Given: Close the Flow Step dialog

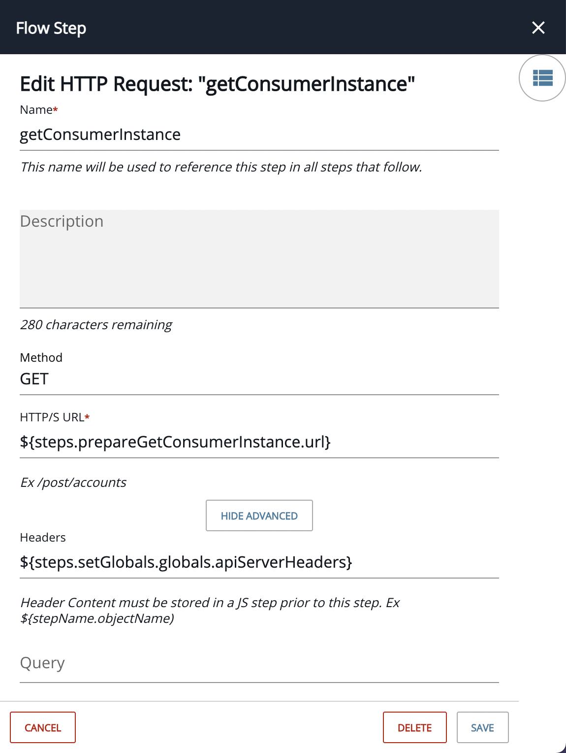Looking at the screenshot, I should pyautogui.click(x=538, y=28).
